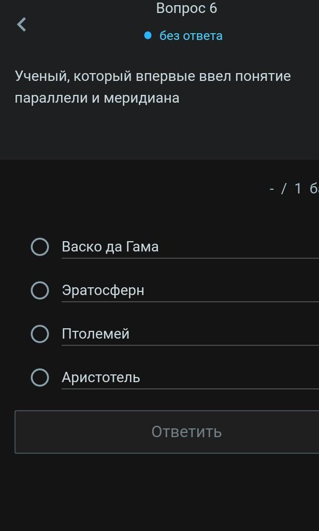This screenshot has width=319, height=531.
Task: Tap the Аристотель answer label
Action: tap(101, 378)
